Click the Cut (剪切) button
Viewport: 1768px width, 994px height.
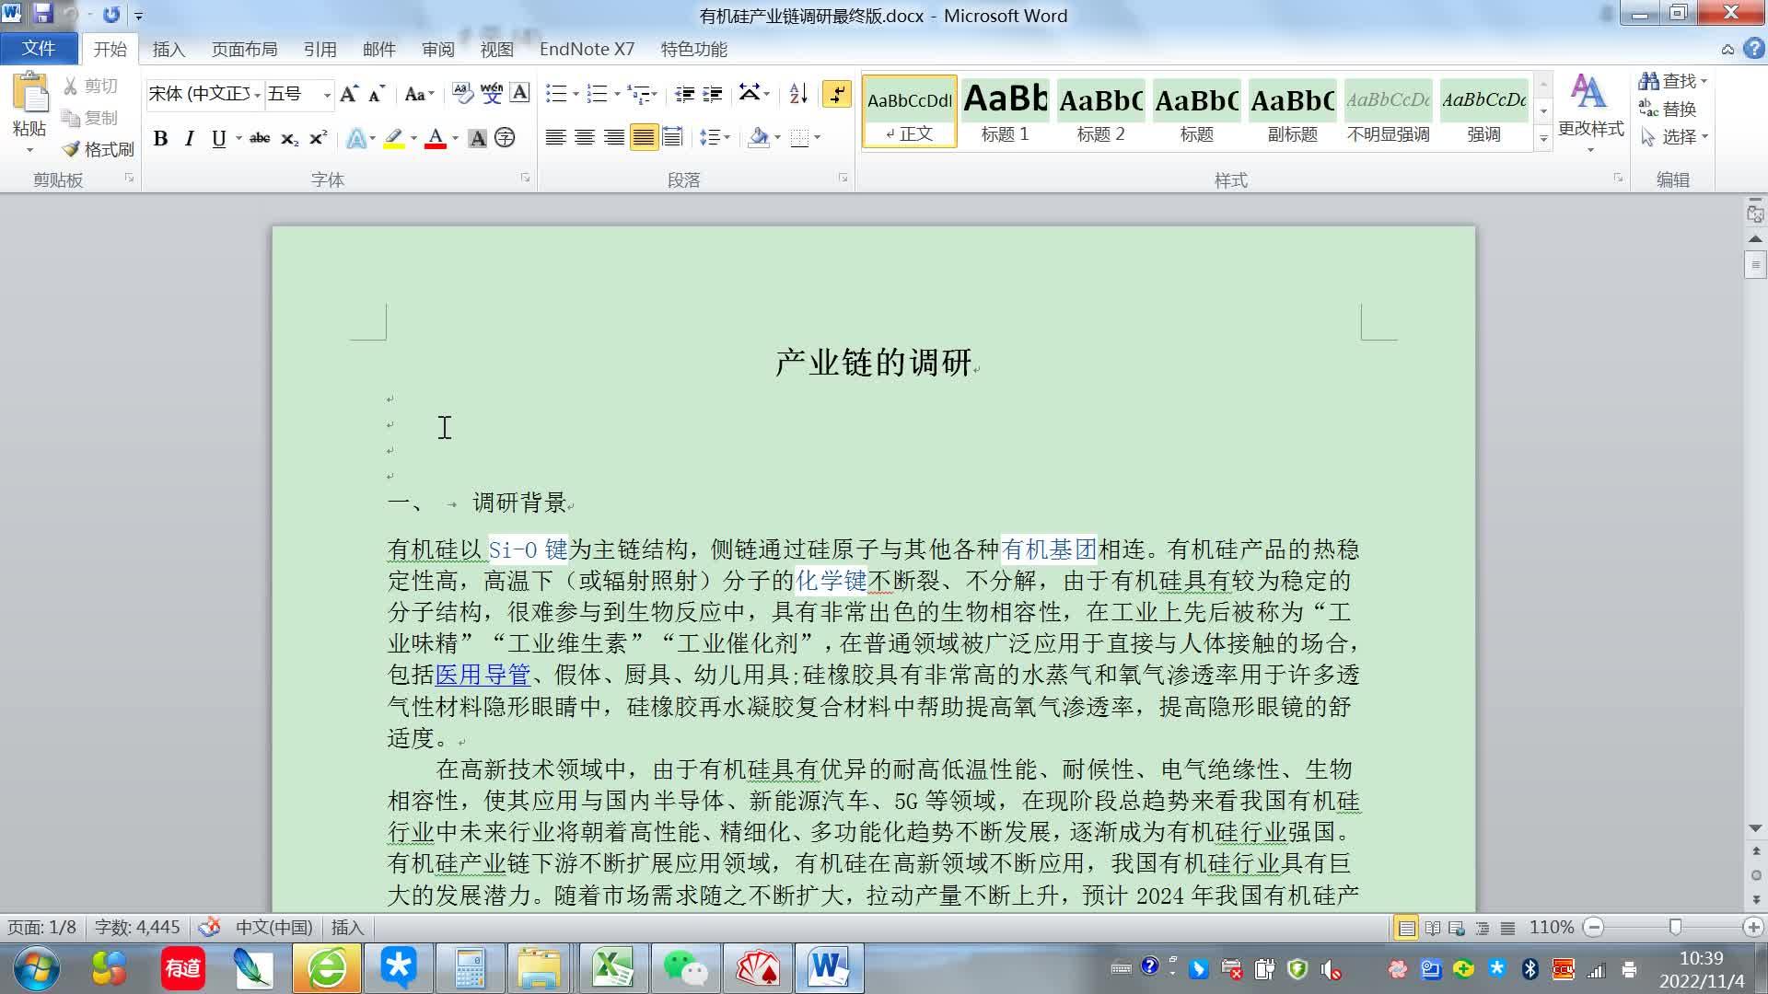point(90,86)
